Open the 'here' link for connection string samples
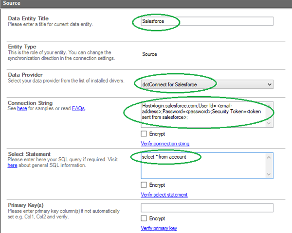Image resolution: width=292 pixels, height=233 pixels. (x=22, y=109)
